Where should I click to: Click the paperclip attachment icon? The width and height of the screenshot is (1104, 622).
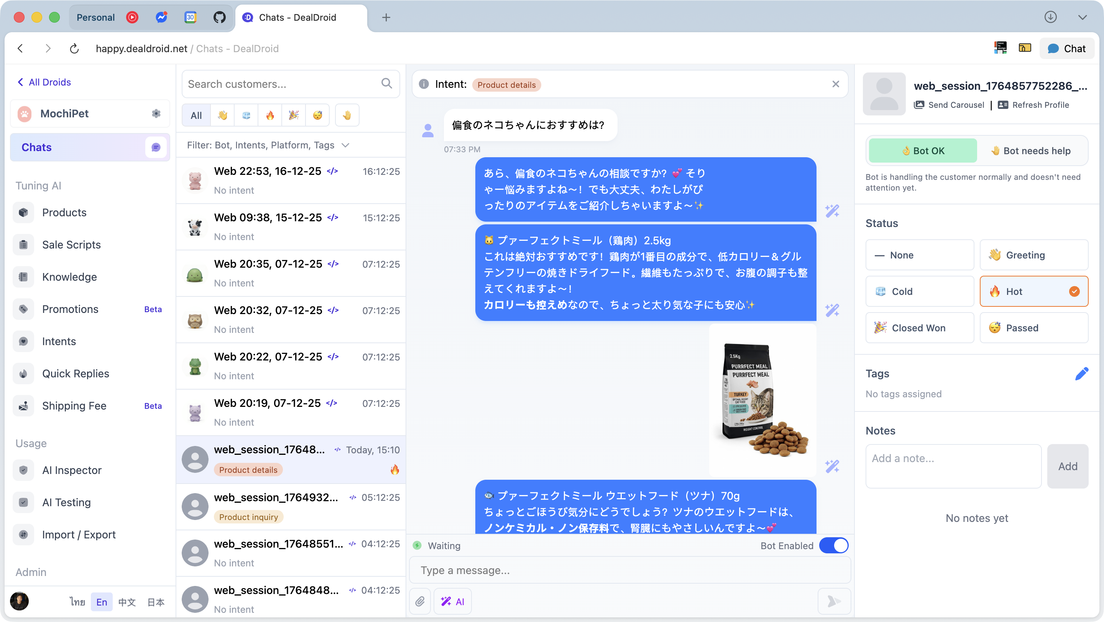(420, 601)
